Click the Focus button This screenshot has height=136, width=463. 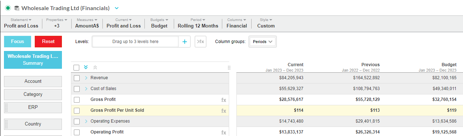click(x=17, y=41)
